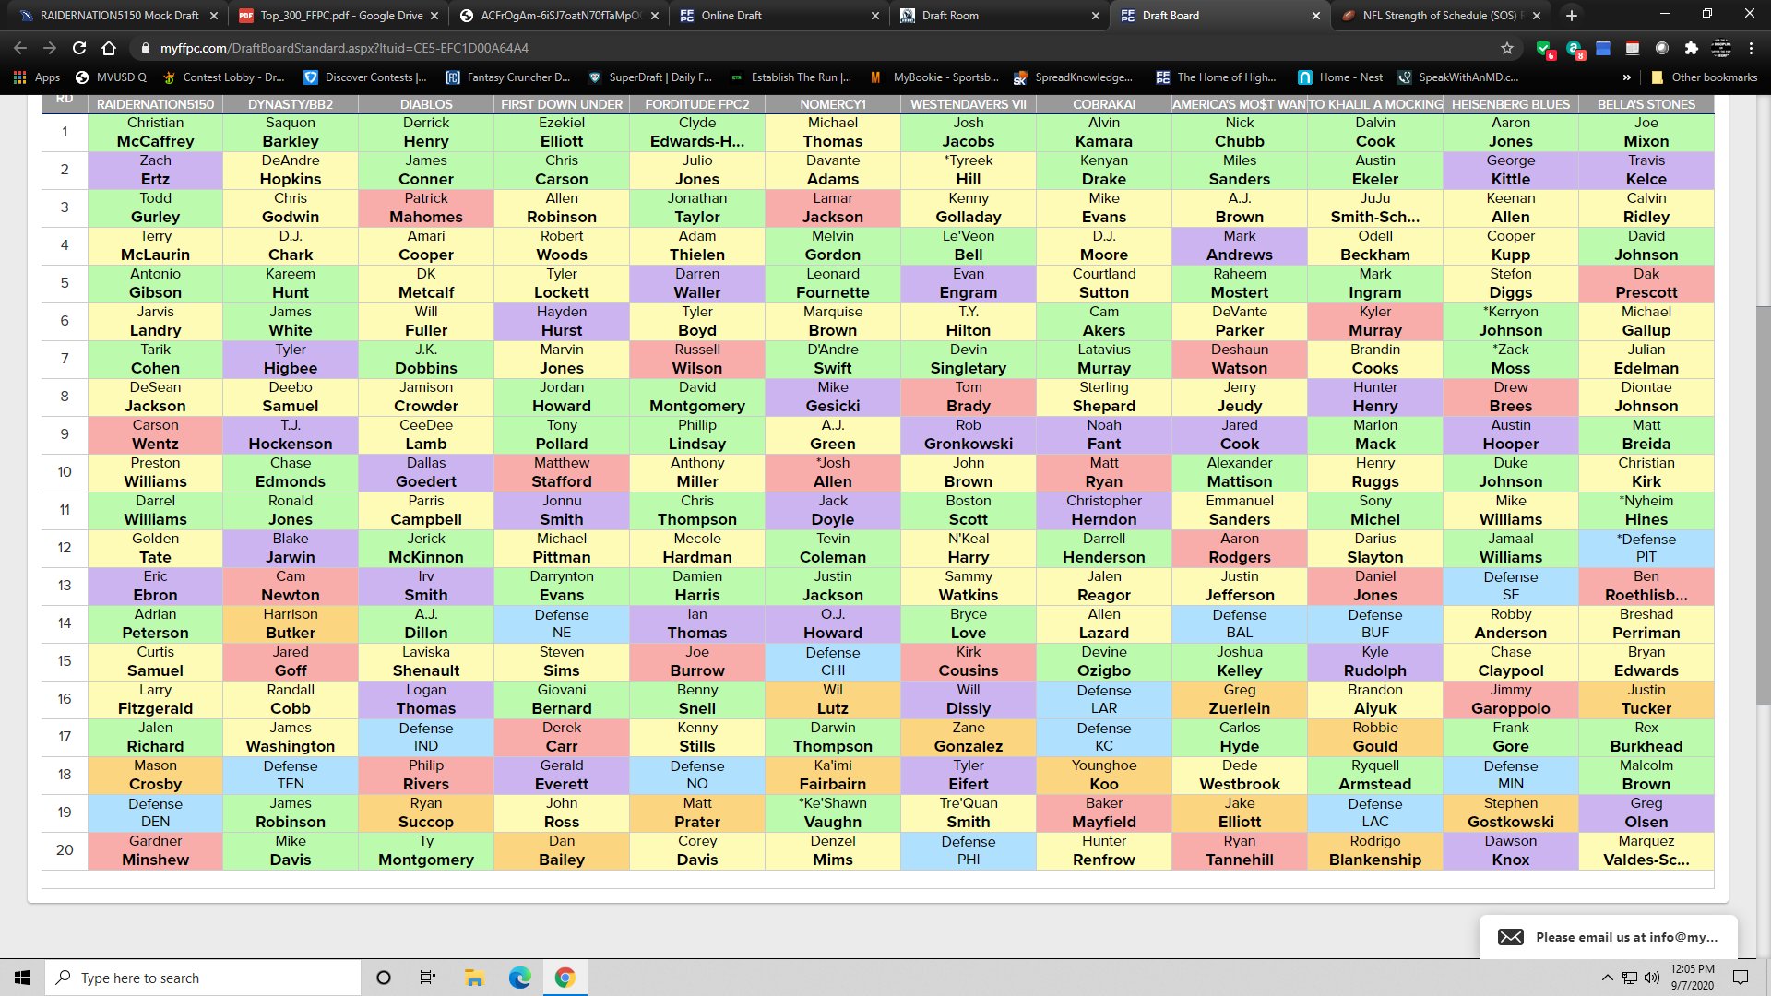Click the page's vertical scrollbar thumb

tap(1763, 505)
